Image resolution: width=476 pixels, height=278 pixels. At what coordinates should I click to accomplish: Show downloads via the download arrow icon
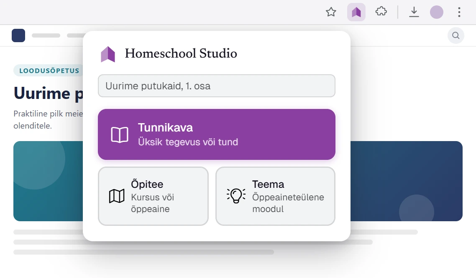pos(414,12)
